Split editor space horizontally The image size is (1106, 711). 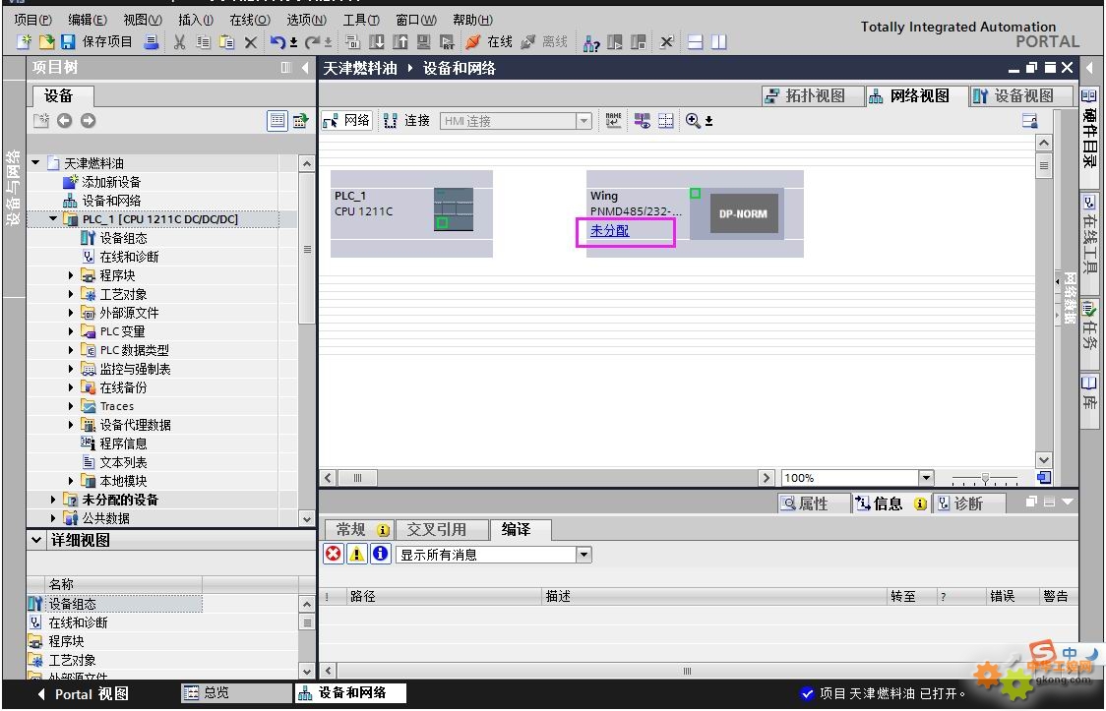(x=696, y=42)
